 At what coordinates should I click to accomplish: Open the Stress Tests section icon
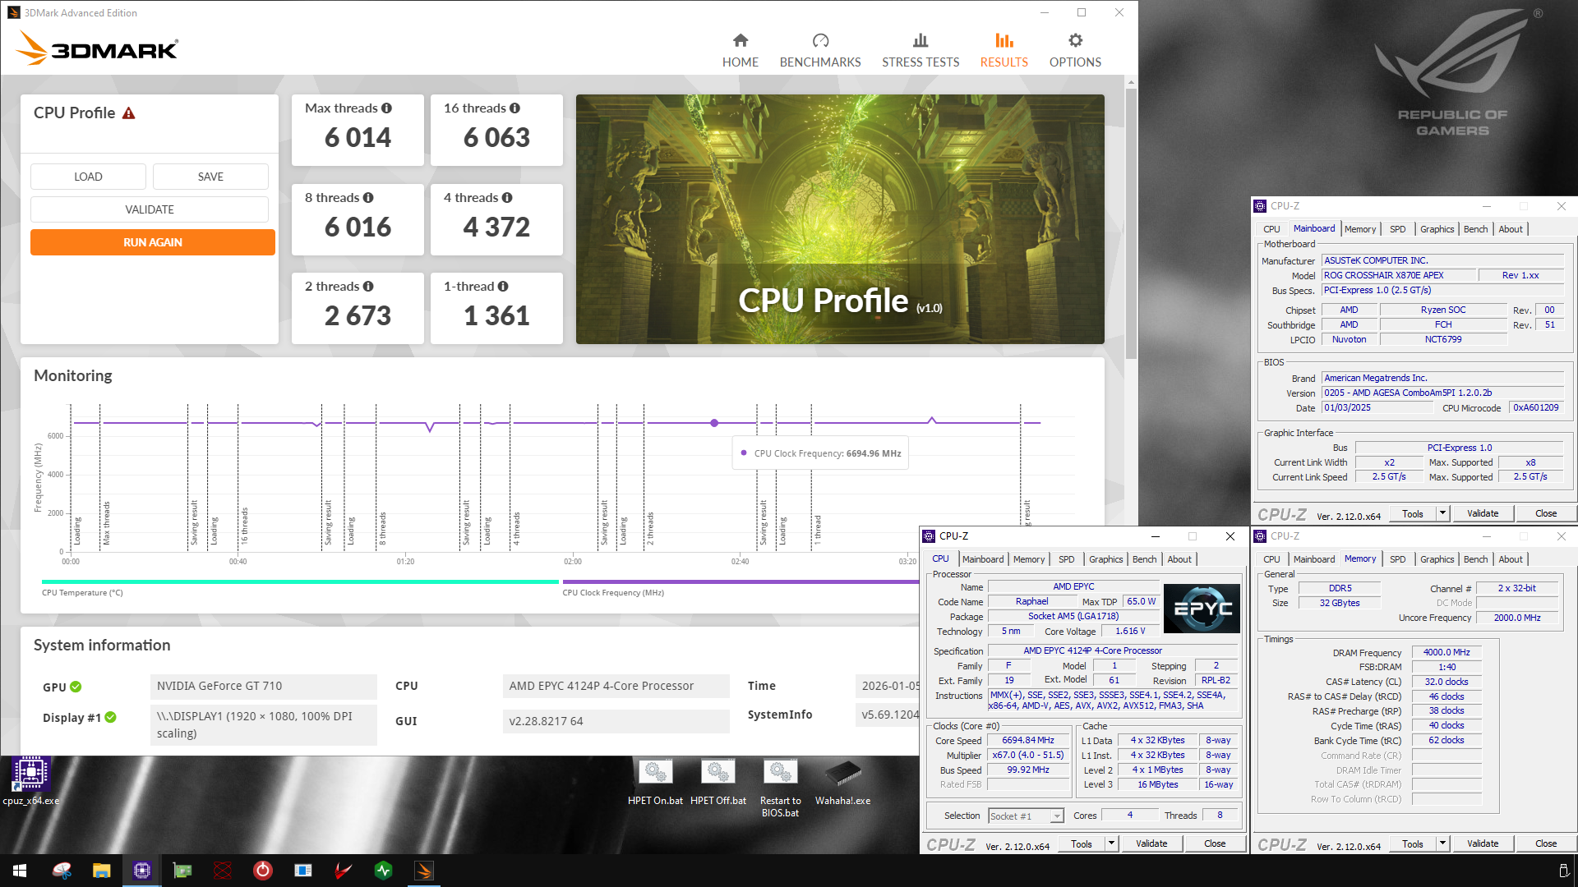click(x=920, y=40)
